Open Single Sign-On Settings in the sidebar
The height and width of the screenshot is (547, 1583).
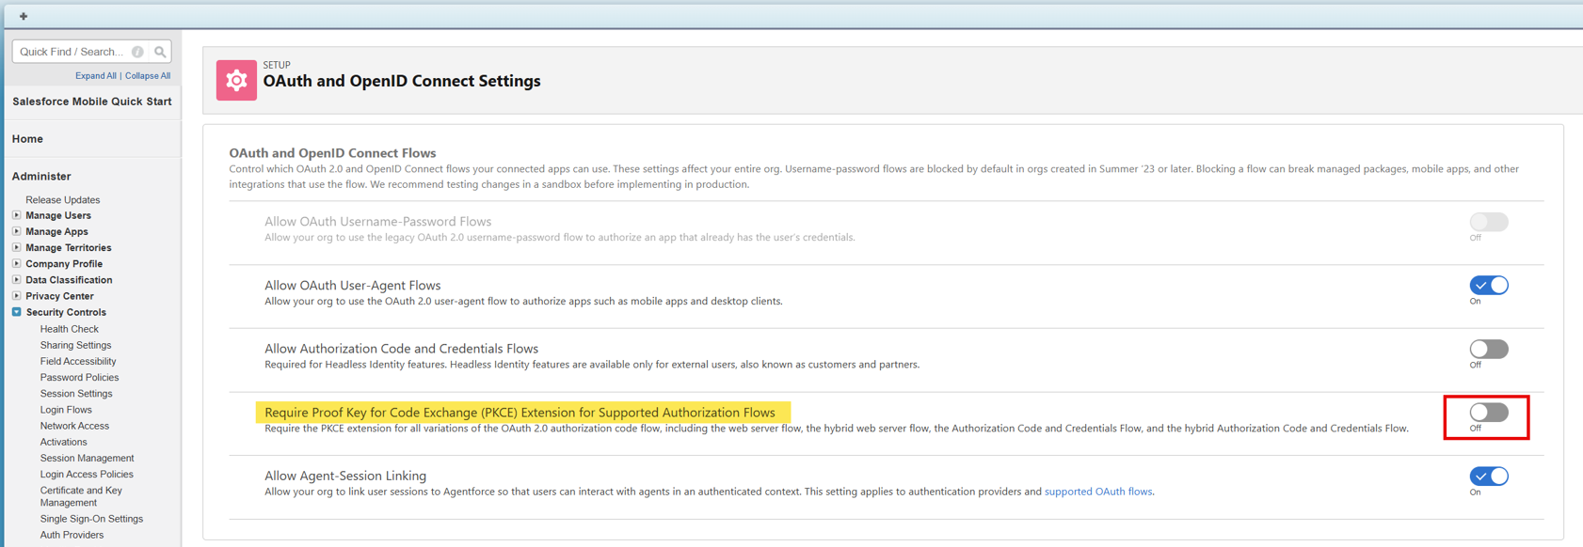coord(91,519)
